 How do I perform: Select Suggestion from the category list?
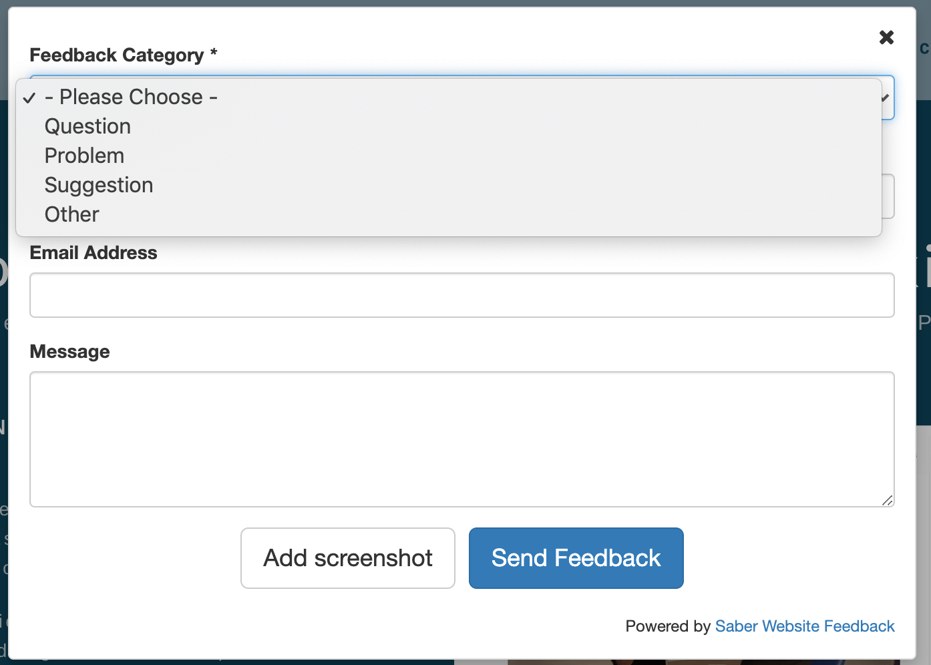click(x=99, y=185)
